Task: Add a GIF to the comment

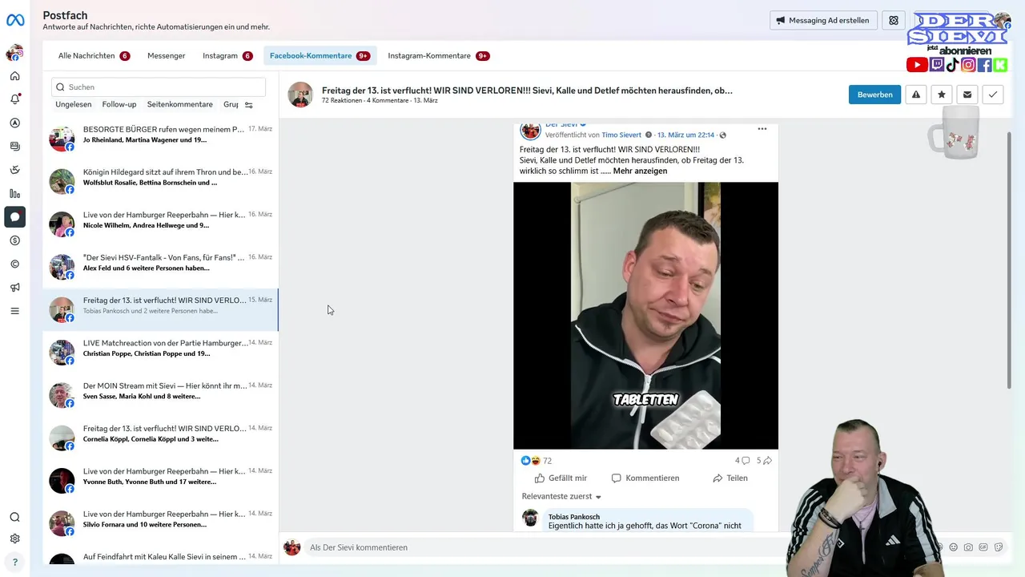Action: point(983,547)
